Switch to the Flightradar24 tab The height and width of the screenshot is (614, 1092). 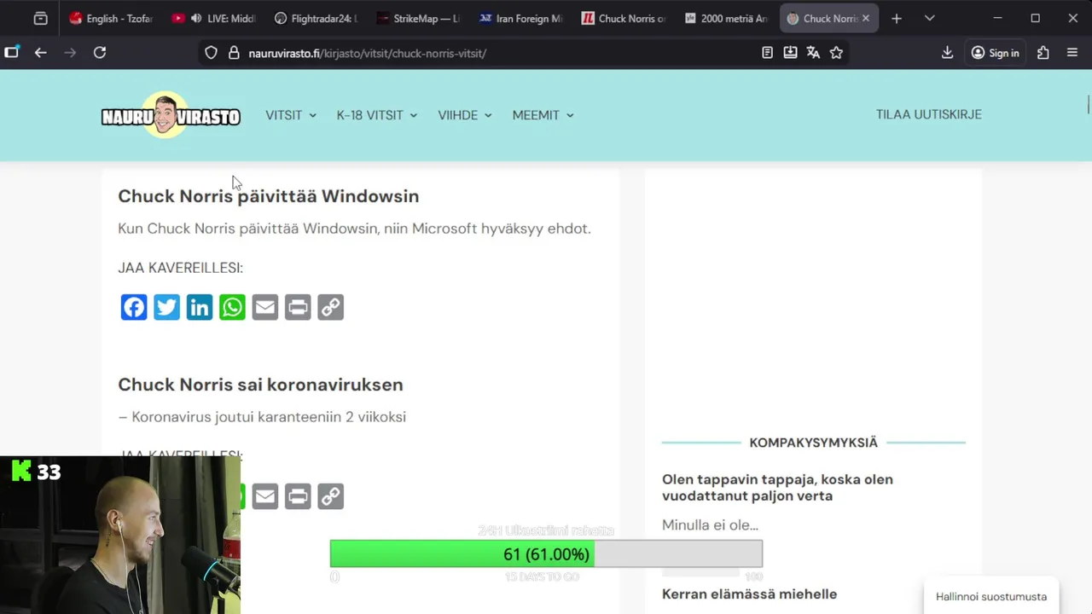(x=317, y=18)
